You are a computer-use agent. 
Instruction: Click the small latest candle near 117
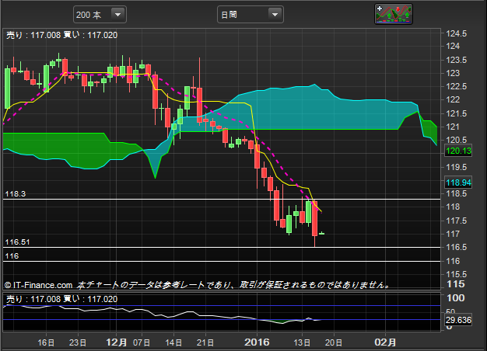(322, 233)
